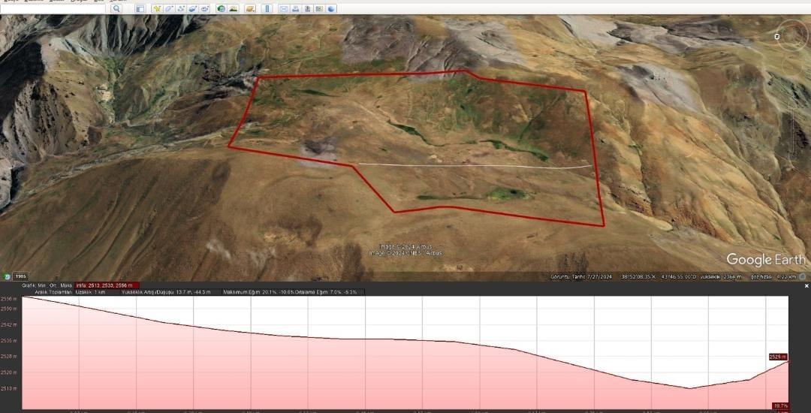Click the Email toolbar icon
This screenshot has height=413, width=811.
[x=284, y=9]
